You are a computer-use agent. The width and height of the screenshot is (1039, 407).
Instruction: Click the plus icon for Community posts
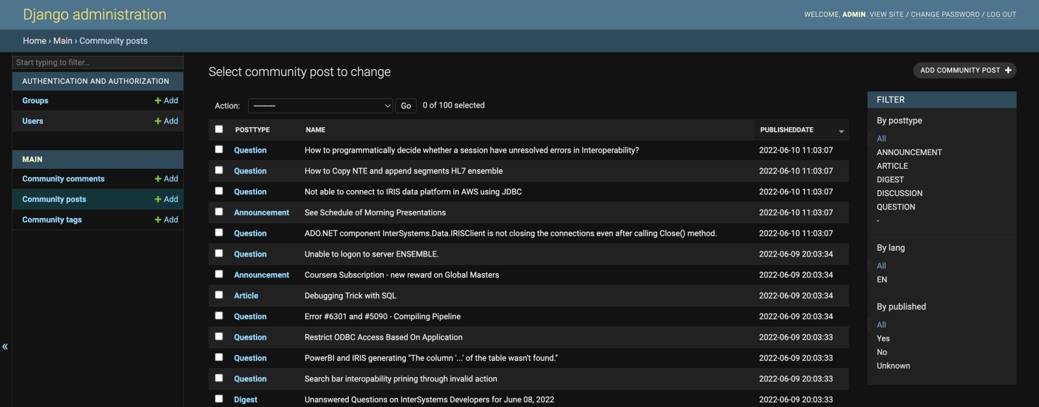[158, 199]
